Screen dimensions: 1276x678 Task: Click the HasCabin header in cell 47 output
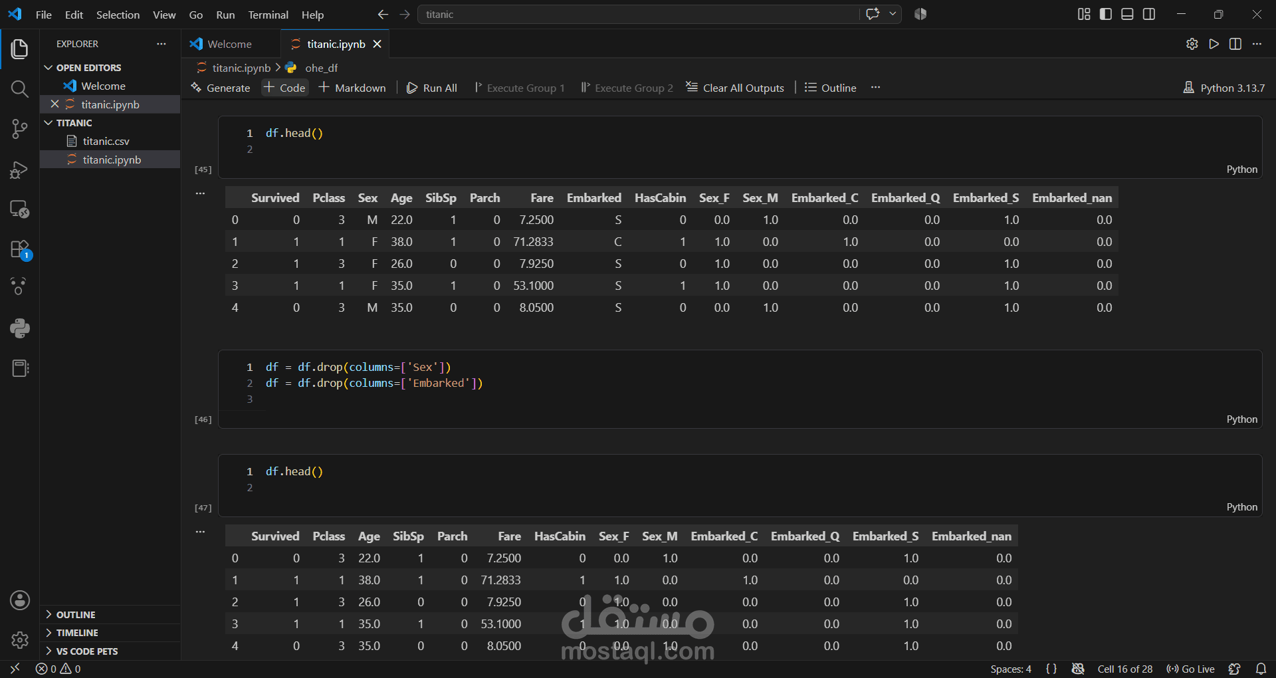coord(560,536)
